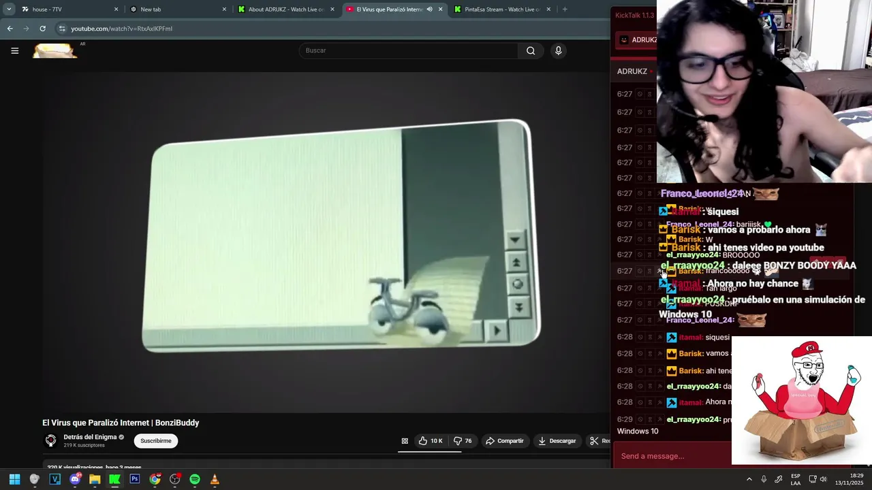
Task: Go back with browser back arrow
Action: [x=10, y=29]
